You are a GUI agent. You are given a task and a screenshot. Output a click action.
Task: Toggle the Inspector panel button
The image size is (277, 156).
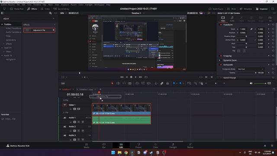(x=261, y=9)
